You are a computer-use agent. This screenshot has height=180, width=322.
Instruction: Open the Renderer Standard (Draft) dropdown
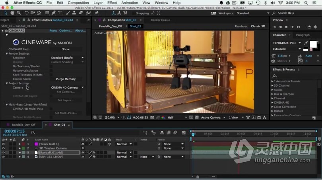point(67,58)
